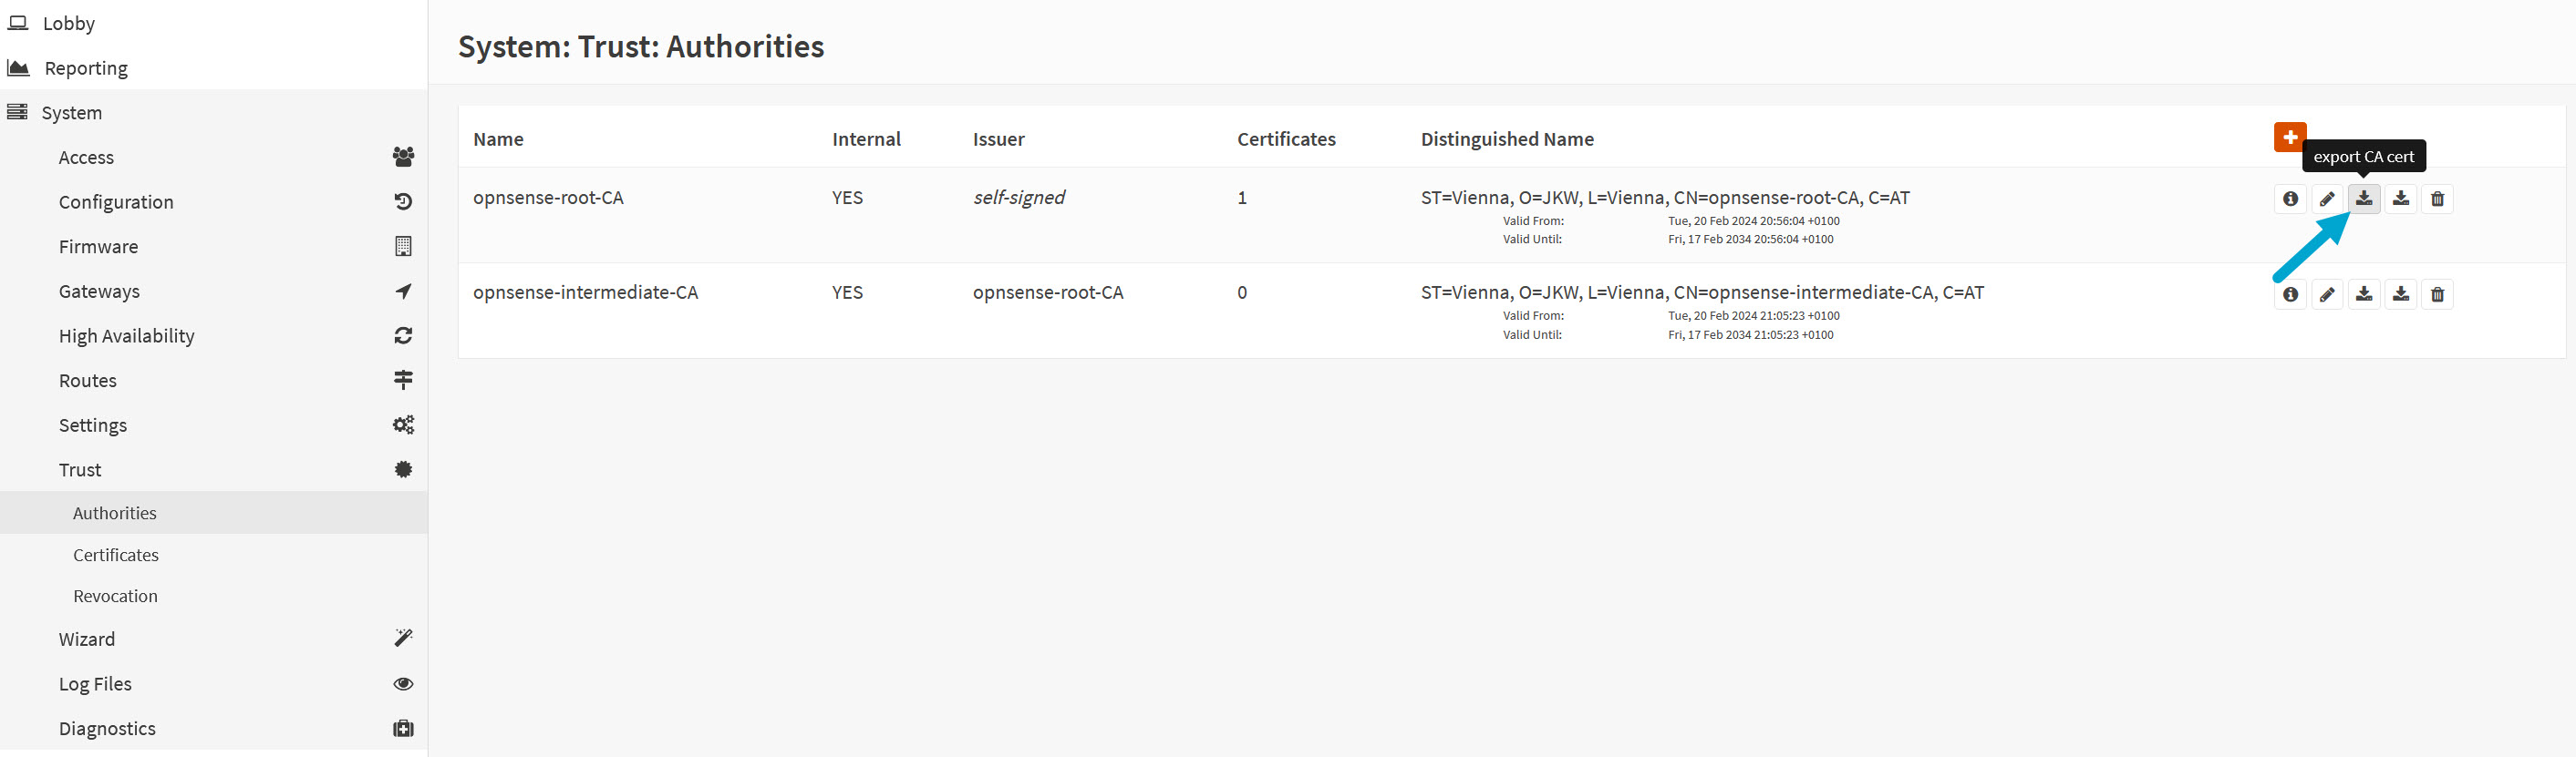The width and height of the screenshot is (2576, 757).
Task: Delete opnsense-intermediate-CA with trash icon
Action: pos(2437,293)
